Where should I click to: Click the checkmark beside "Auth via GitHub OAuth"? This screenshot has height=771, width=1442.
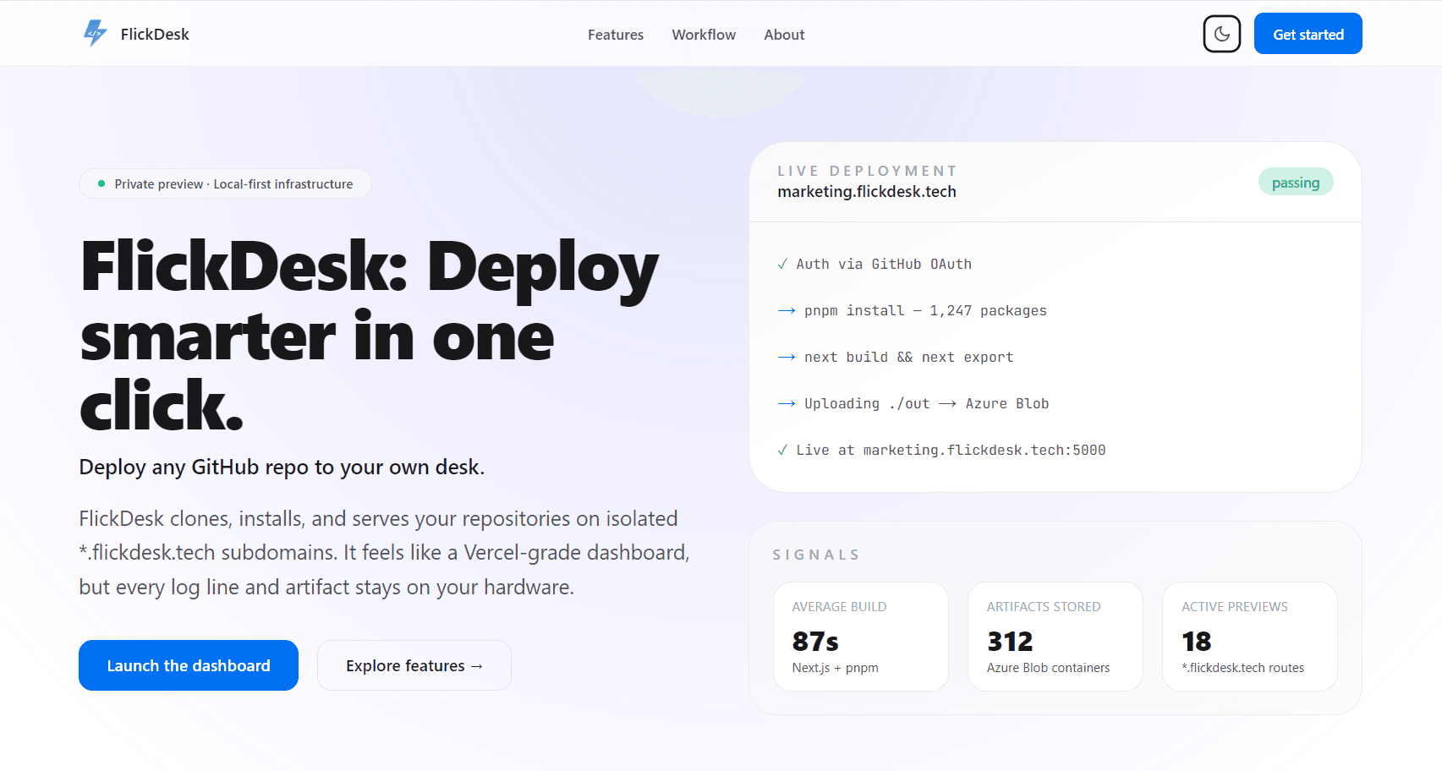point(782,264)
